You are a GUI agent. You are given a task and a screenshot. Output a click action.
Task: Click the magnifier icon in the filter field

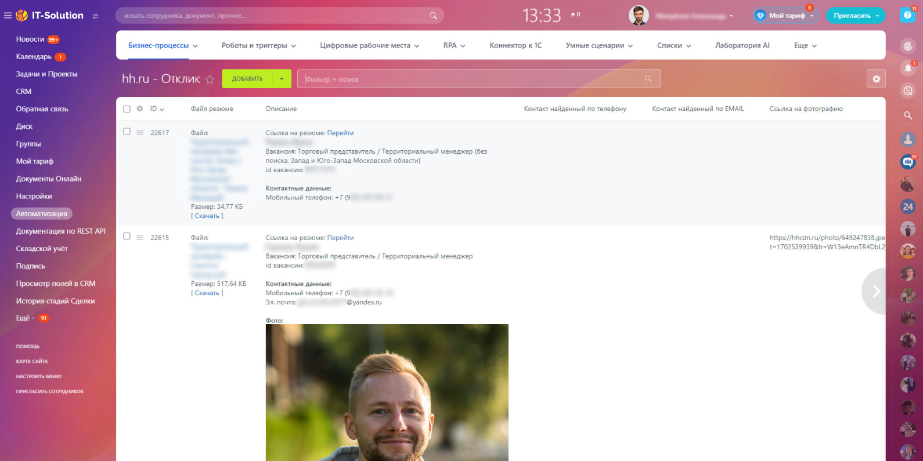click(648, 79)
